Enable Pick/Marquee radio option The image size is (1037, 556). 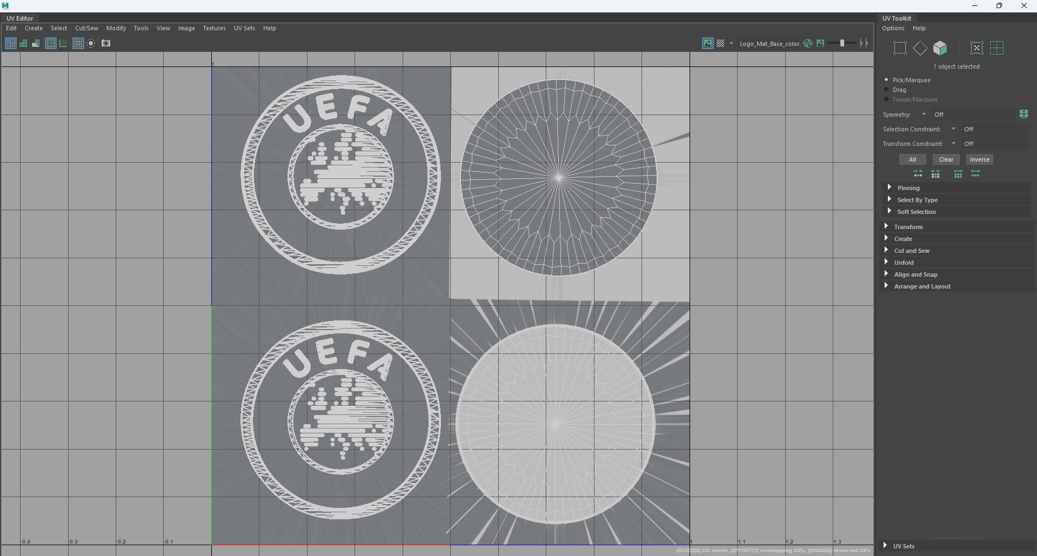pos(886,80)
